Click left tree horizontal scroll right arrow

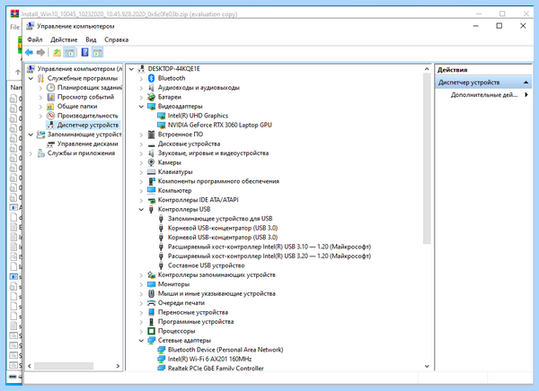(x=118, y=366)
